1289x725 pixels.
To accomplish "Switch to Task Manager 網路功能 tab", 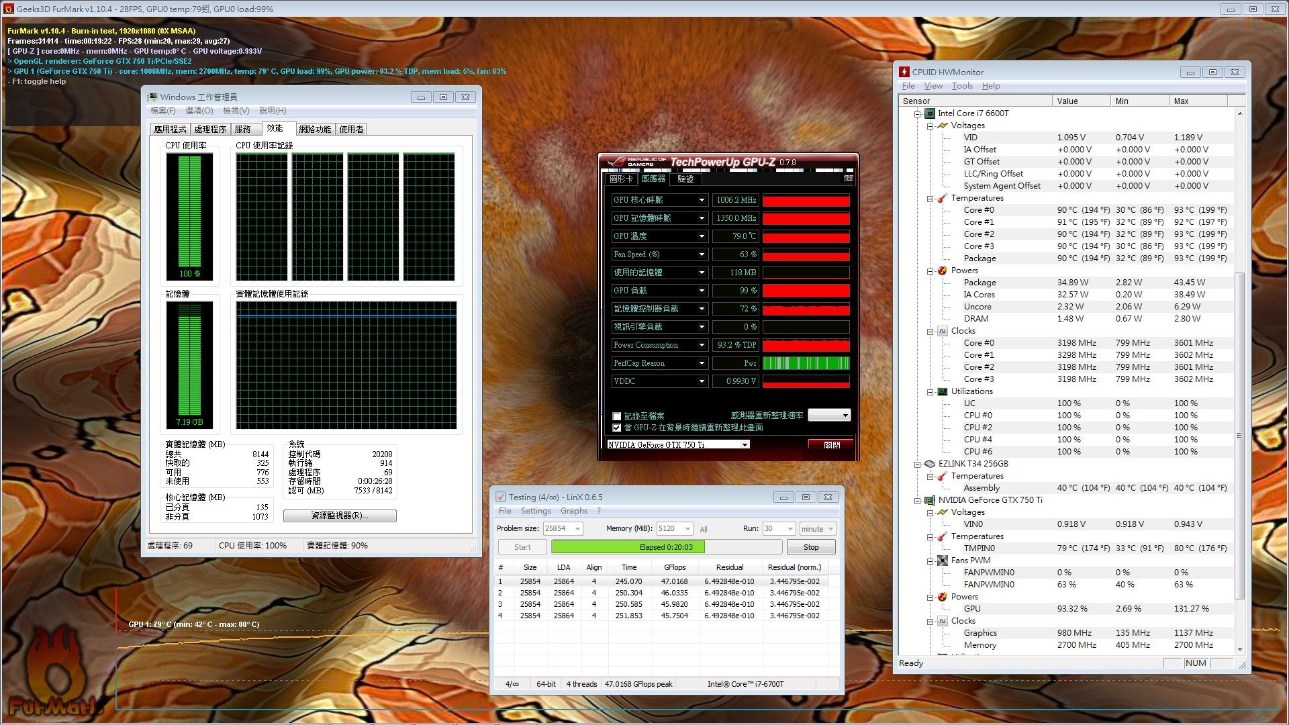I will (315, 129).
